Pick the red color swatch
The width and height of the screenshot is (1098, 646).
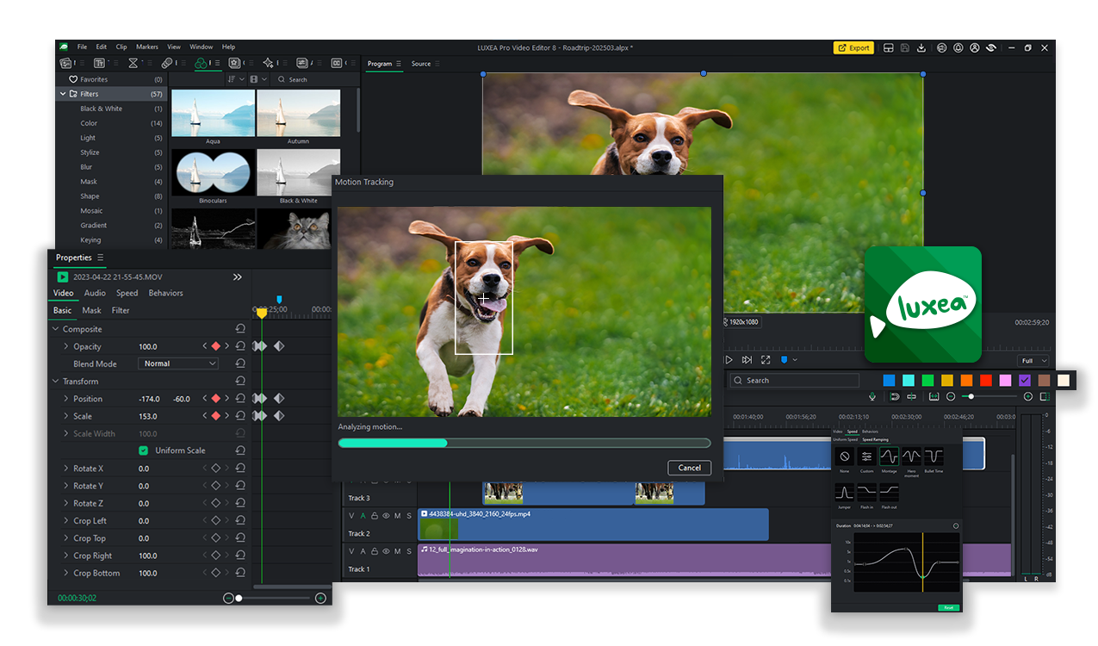[x=986, y=381]
